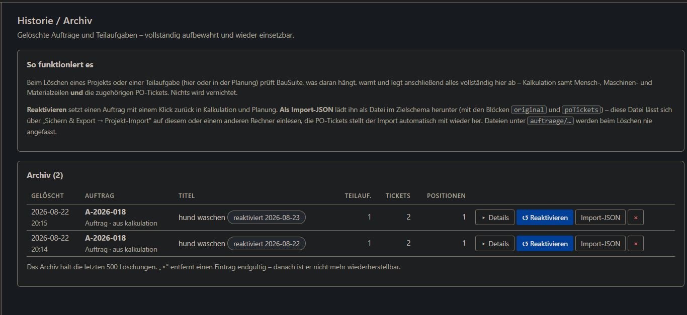Click the TICKETS column header

[398, 196]
